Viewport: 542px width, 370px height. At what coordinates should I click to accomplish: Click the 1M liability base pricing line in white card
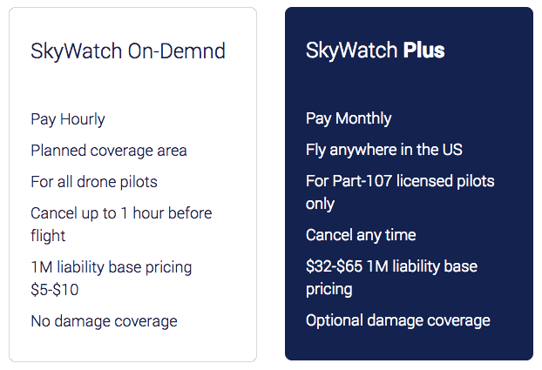tap(111, 267)
